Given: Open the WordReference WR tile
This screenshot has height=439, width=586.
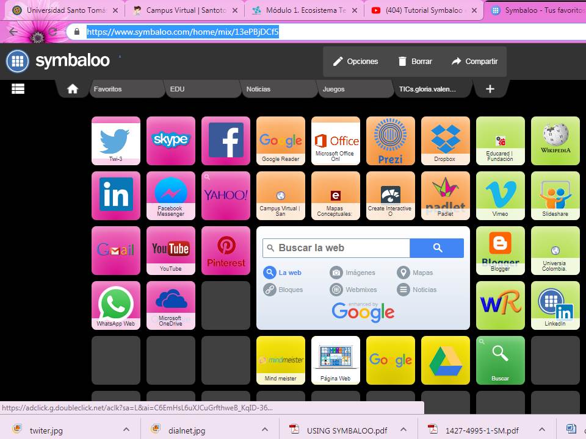Looking at the screenshot, I should [501, 305].
